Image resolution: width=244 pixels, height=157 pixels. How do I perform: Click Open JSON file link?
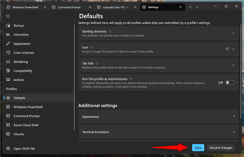24,149
